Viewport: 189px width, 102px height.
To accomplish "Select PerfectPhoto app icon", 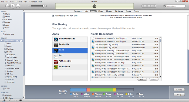I will (56, 67).
